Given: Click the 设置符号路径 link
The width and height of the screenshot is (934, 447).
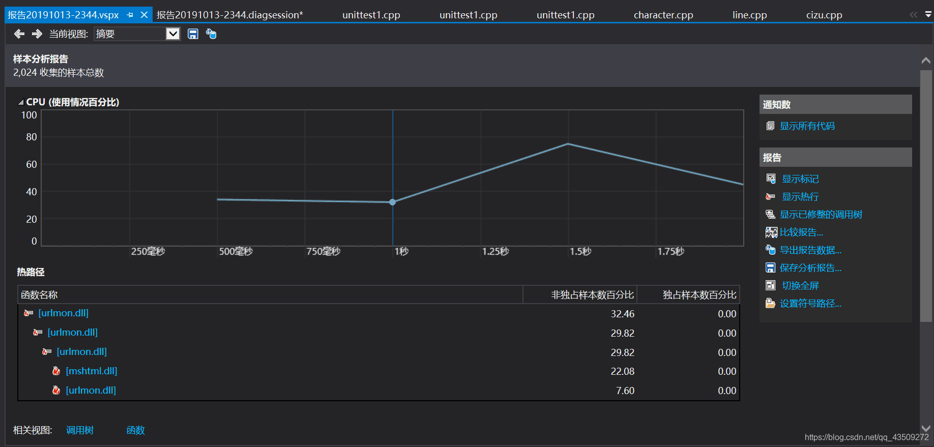Looking at the screenshot, I should point(810,303).
